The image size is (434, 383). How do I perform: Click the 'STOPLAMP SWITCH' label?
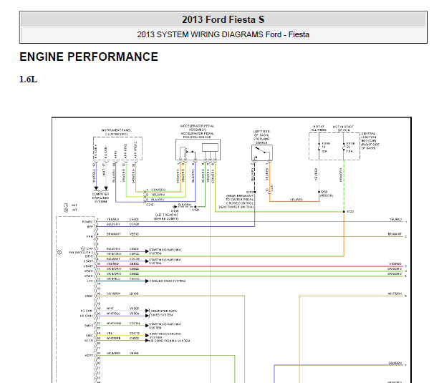pos(261,141)
